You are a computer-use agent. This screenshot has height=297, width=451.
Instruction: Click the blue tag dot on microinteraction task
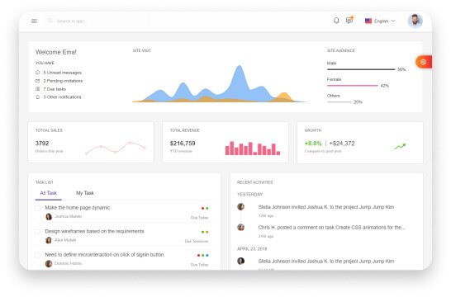207,255
